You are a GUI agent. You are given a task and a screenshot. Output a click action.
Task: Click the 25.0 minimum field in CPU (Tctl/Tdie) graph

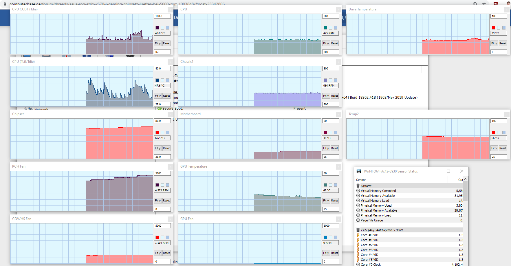point(162,104)
